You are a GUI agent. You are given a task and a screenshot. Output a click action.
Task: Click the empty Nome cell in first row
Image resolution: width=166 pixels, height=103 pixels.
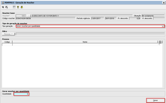pyautogui.click(x=85, y=44)
